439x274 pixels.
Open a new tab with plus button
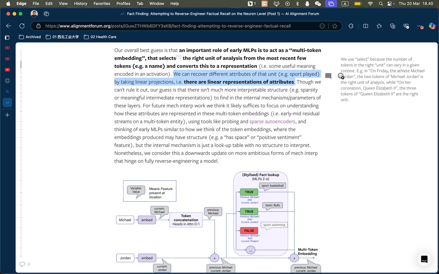click(7, 115)
